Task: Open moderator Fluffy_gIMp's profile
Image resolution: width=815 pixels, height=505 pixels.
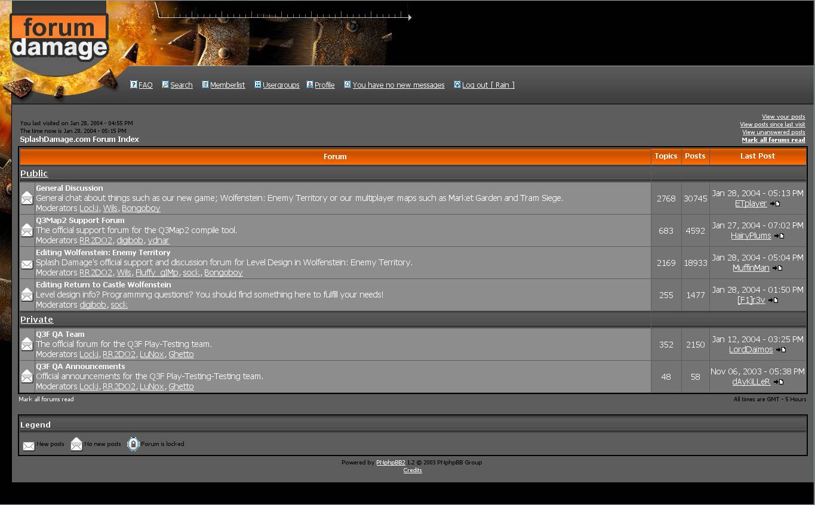Action: click(x=157, y=273)
